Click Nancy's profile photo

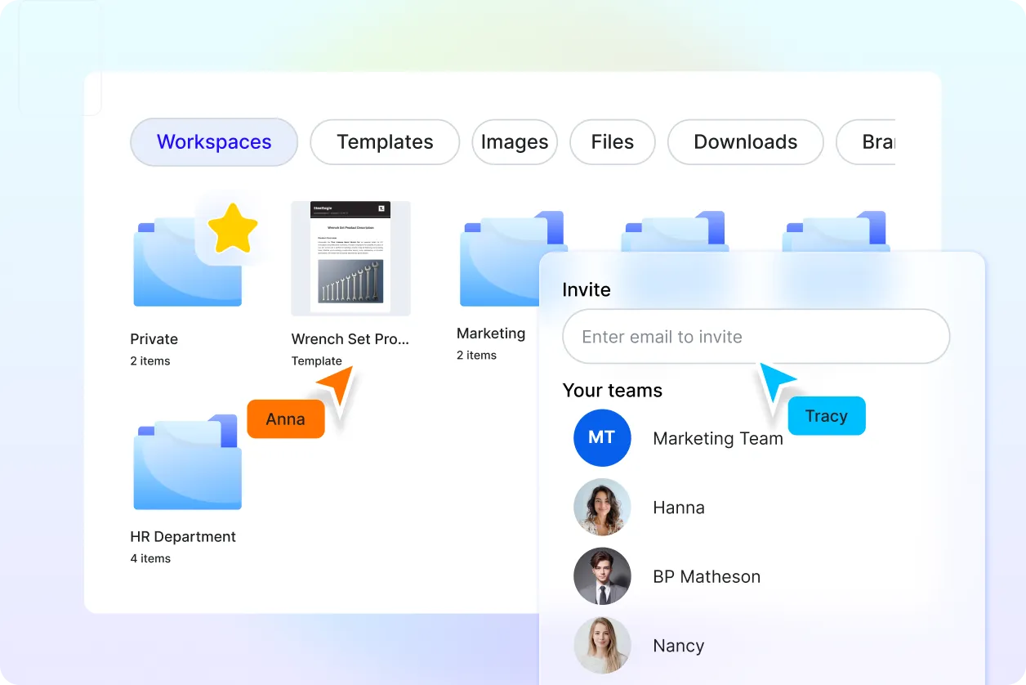602,646
